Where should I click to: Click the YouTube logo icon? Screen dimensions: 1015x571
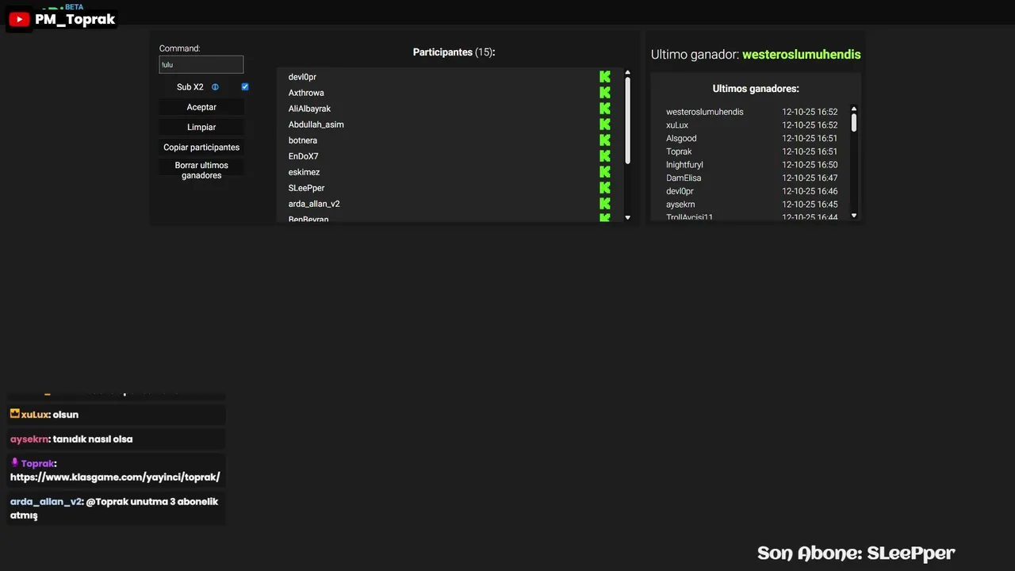click(x=19, y=20)
